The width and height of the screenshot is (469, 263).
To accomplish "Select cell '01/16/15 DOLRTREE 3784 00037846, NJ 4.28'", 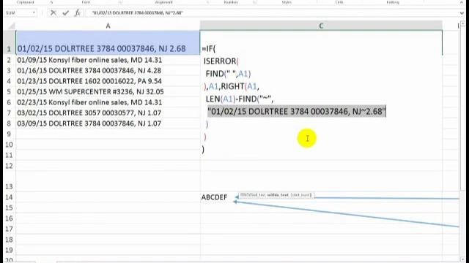I will pyautogui.click(x=108, y=70).
